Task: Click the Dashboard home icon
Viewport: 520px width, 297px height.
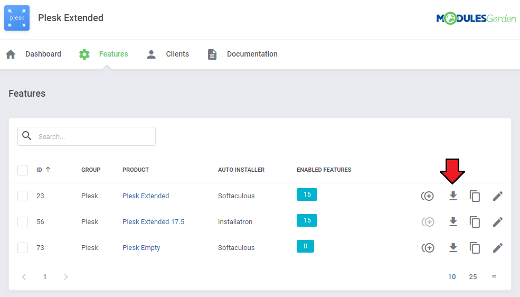Action: point(11,54)
